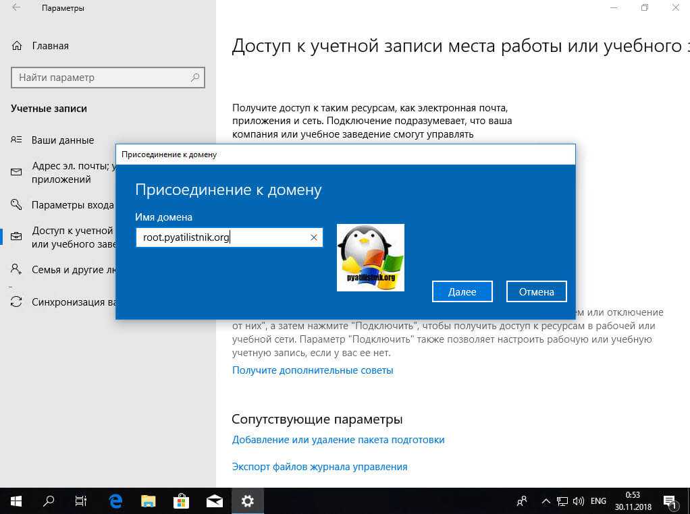Image resolution: width=690 pixels, height=514 pixels.
Task: Click the Отмена button in domain dialog
Action: 537,291
